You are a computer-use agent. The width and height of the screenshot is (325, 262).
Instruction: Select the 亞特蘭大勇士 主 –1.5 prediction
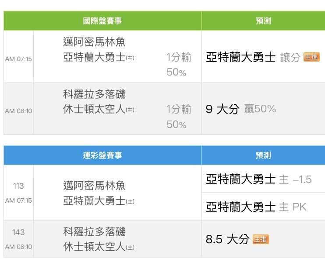258,179
